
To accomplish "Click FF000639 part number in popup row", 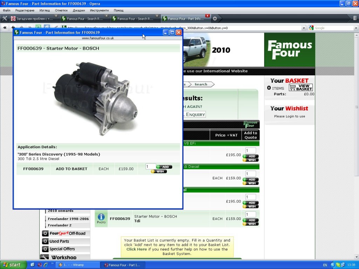I will (x=33, y=169).
